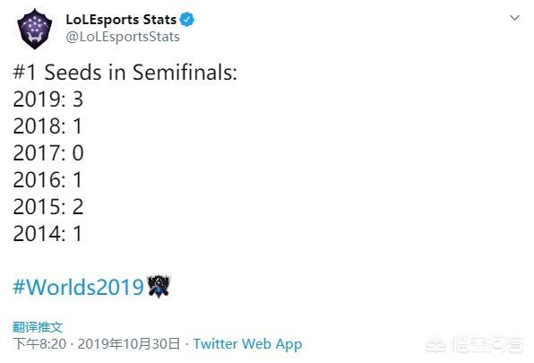Click the tweet timestamp 下午8:20
534x363 pixels.
point(39,344)
